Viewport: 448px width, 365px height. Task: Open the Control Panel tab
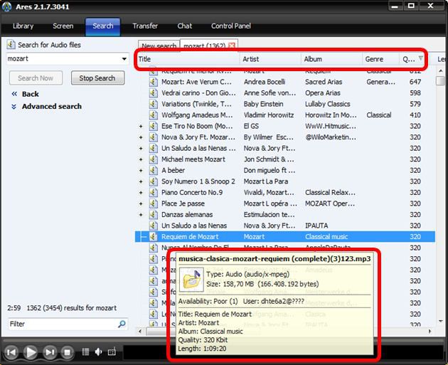coord(231,26)
